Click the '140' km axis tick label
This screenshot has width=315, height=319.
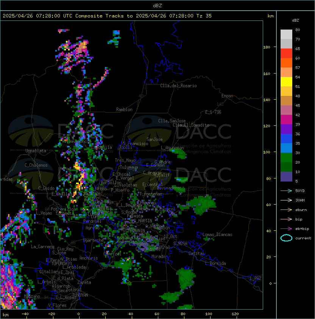[x=267, y=100]
